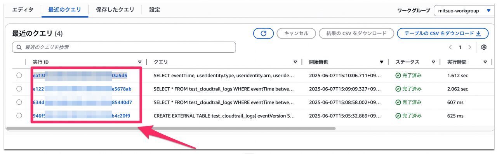Sort by the ステータス column arrow
The width and height of the screenshot is (497, 154).
(433, 62)
